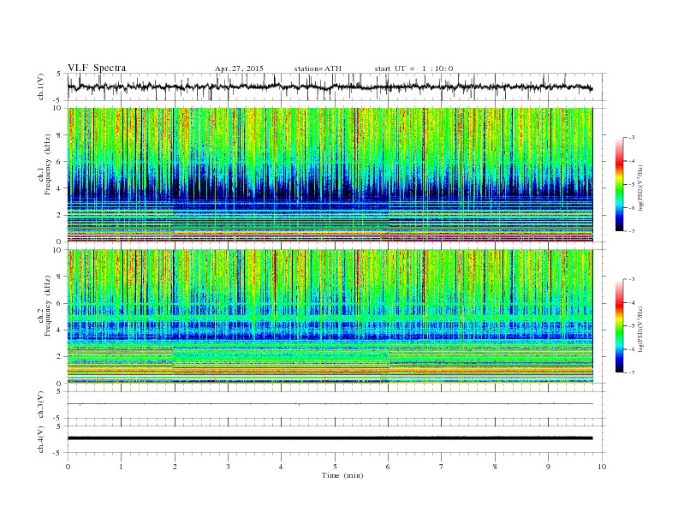Click inside the ch.2 spectrogram panel
678x524 pixels.
(x=330, y=317)
